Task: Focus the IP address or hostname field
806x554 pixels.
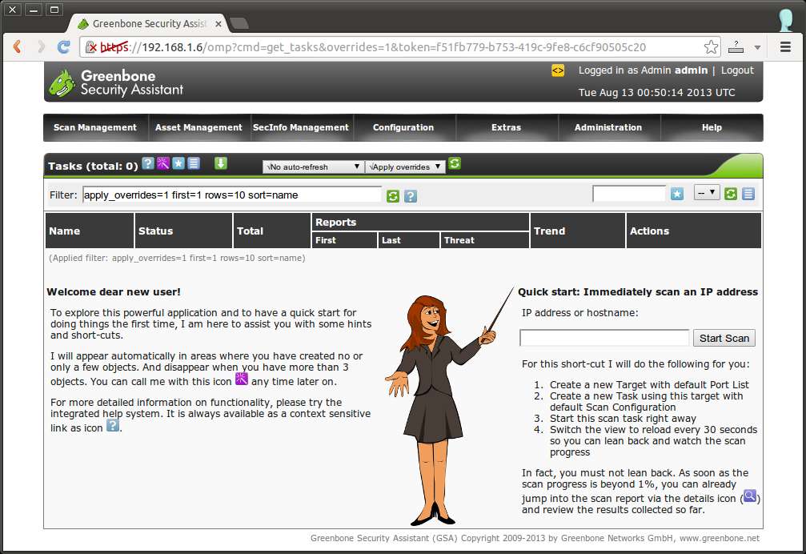Action: pos(604,338)
